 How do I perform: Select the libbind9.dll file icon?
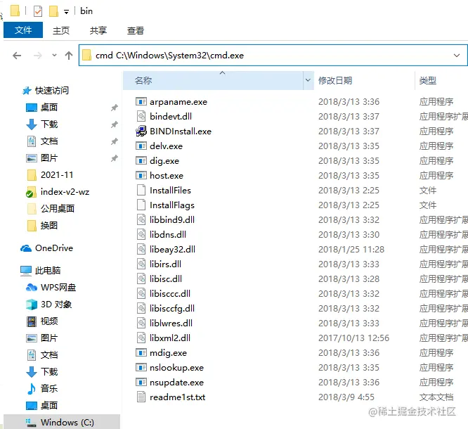point(141,219)
